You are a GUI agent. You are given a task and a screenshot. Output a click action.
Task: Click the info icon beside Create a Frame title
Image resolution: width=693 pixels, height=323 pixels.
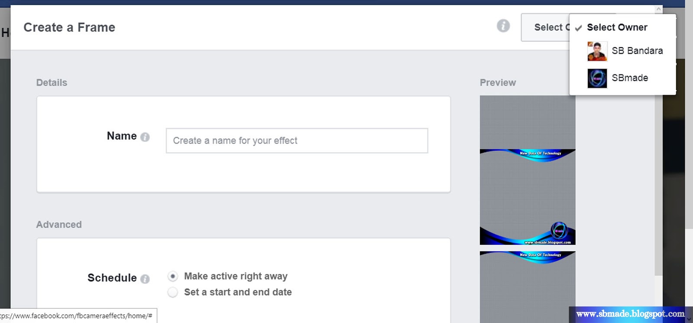503,26
